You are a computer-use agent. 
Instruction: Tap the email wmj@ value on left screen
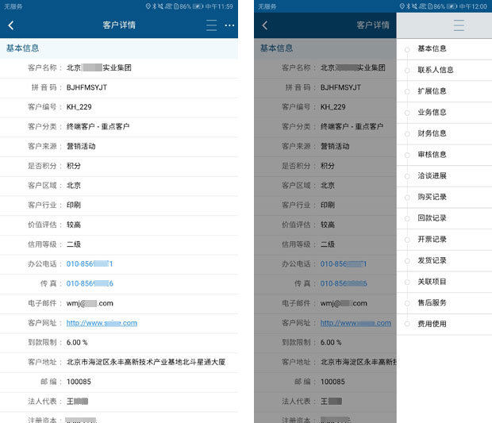click(90, 303)
